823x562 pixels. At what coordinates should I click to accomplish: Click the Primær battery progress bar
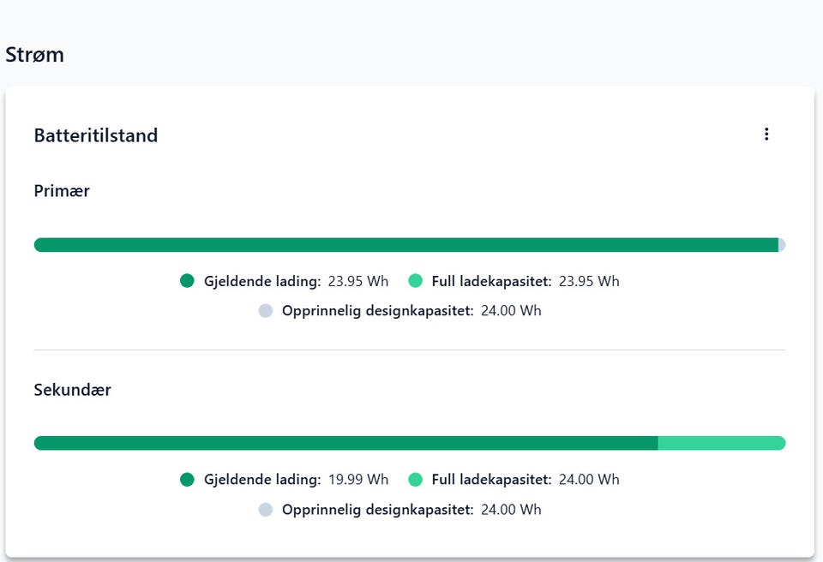tap(410, 245)
